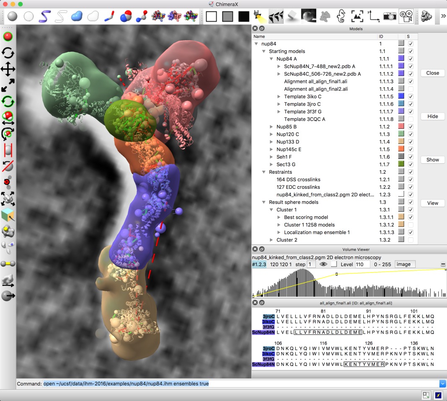This screenshot has height=401, width=447.
Task: Click the Hide button in Models panel
Action: point(432,116)
